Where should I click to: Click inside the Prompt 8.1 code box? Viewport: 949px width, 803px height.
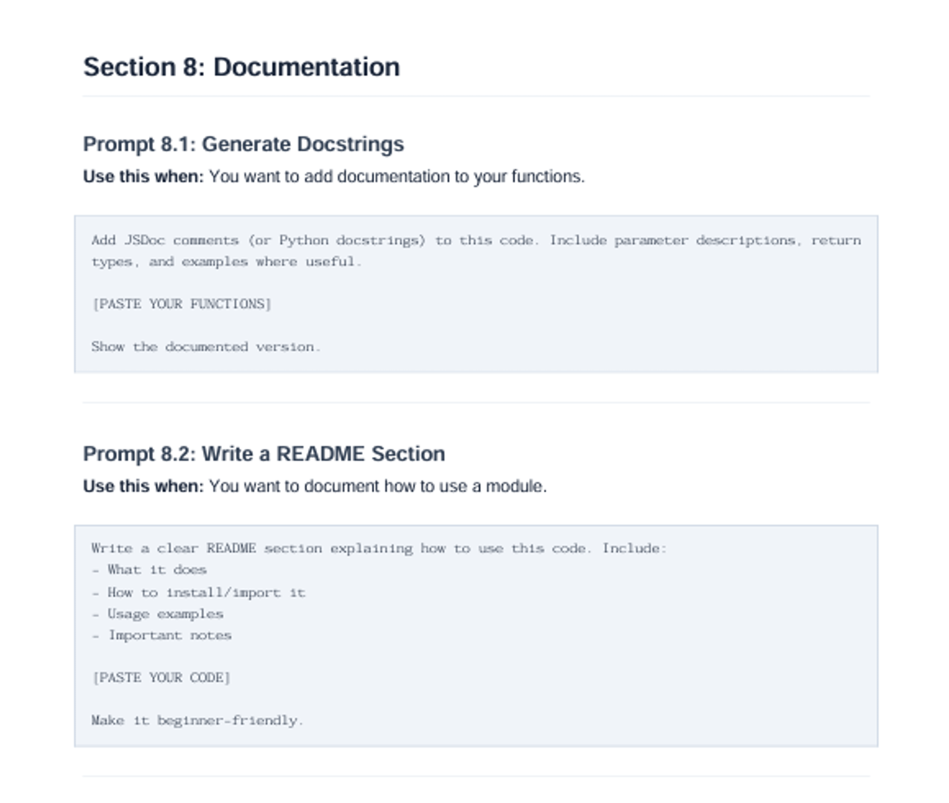(476, 294)
